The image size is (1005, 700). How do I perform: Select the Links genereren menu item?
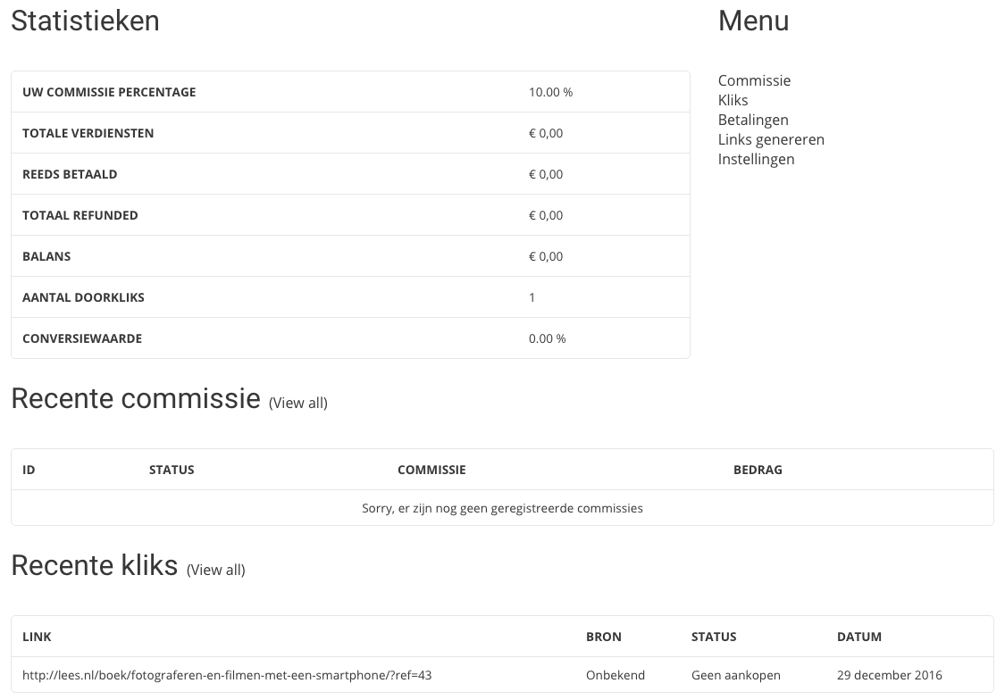point(771,139)
